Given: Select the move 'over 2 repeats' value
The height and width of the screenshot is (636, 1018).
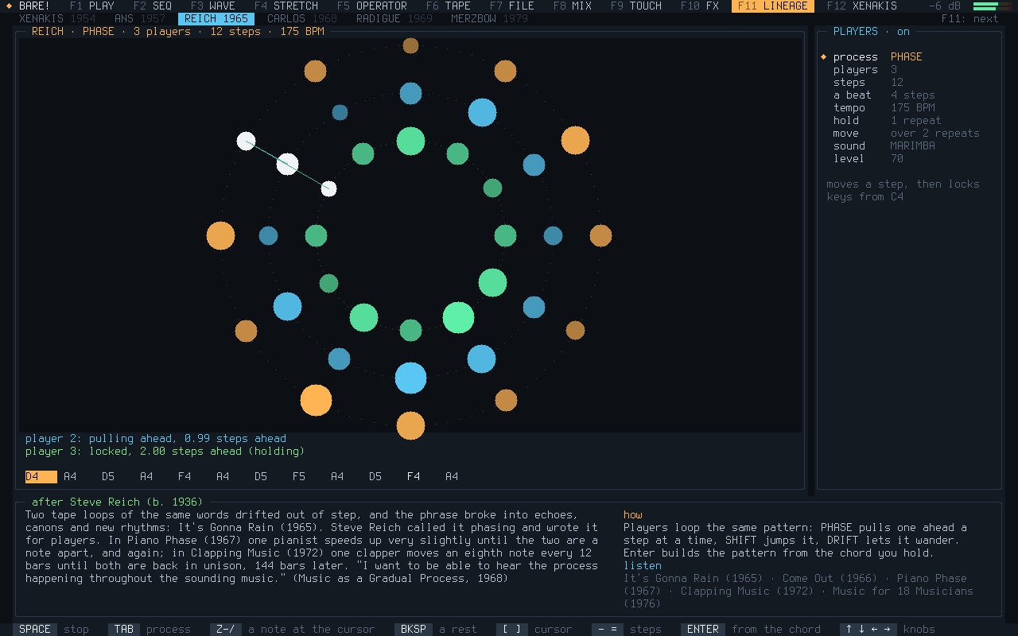Looking at the screenshot, I should click(x=935, y=134).
